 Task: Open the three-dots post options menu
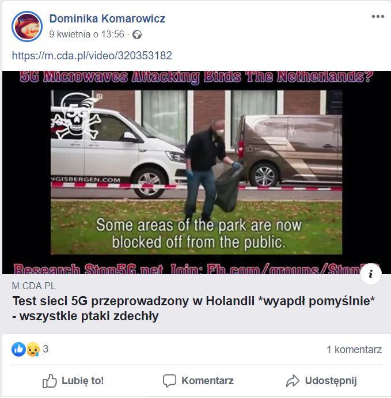pos(378,17)
